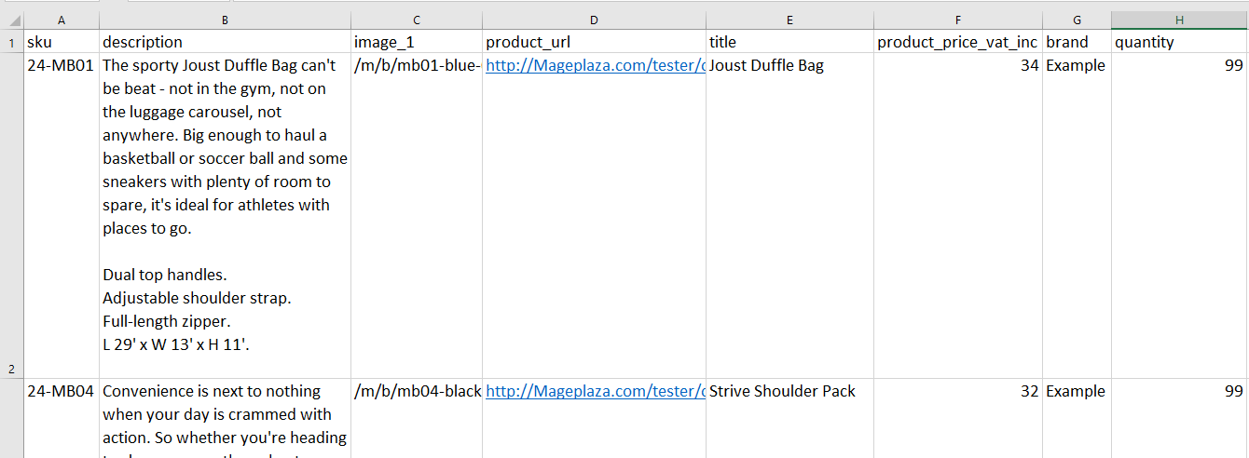Select the Strive Shoulder Pack title cell
The height and width of the screenshot is (458, 1249).
[x=790, y=418]
